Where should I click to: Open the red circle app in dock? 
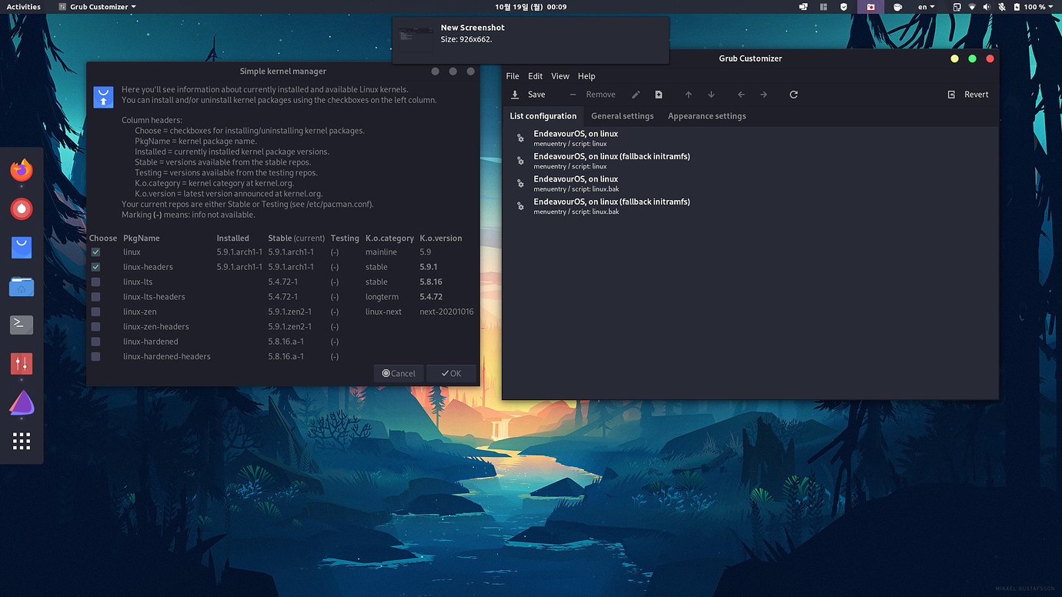pos(22,208)
